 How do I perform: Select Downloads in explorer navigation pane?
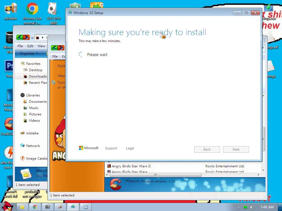click(x=37, y=76)
